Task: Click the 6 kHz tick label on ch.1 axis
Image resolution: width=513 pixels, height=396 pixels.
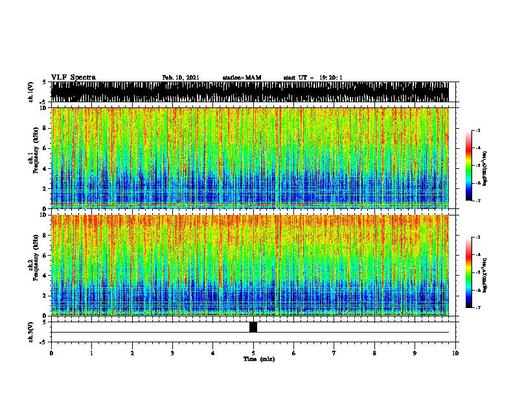Action: tap(45, 148)
